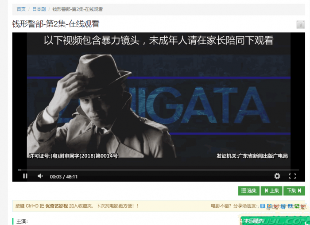Share via the Renren icon
Image resolution: width=310 pixels, height=225 pixels.
(x=290, y=206)
